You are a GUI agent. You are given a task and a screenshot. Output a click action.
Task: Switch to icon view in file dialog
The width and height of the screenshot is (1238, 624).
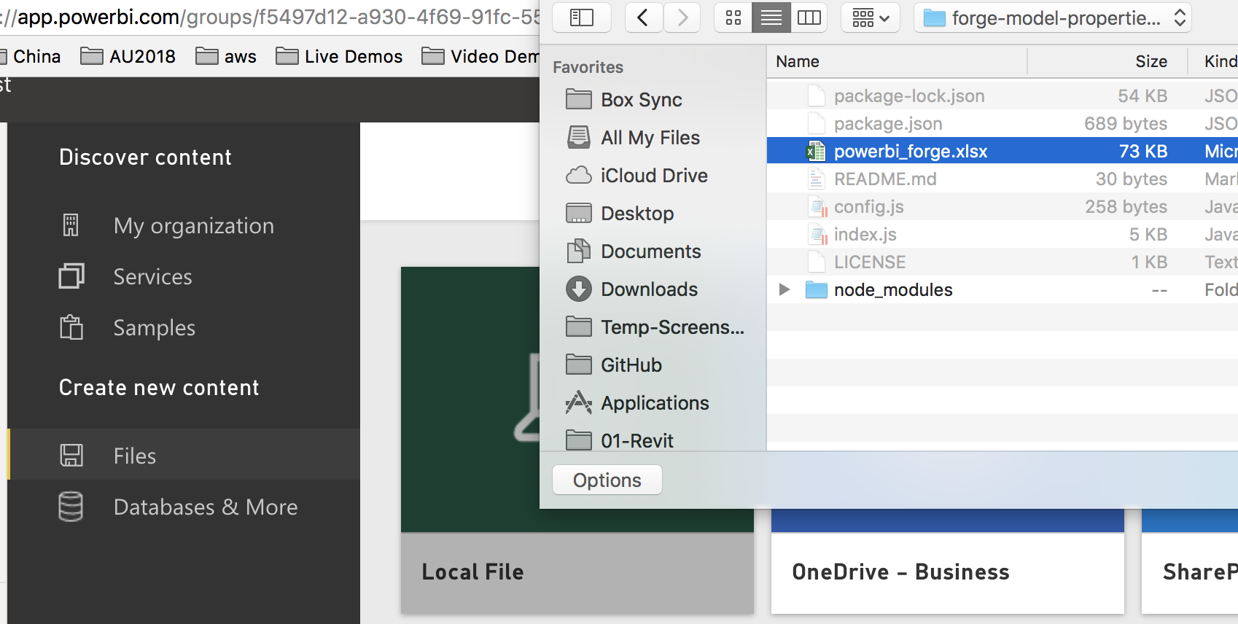point(733,17)
